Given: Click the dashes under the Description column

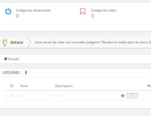Looking at the screenshot, I should tap(56, 96).
